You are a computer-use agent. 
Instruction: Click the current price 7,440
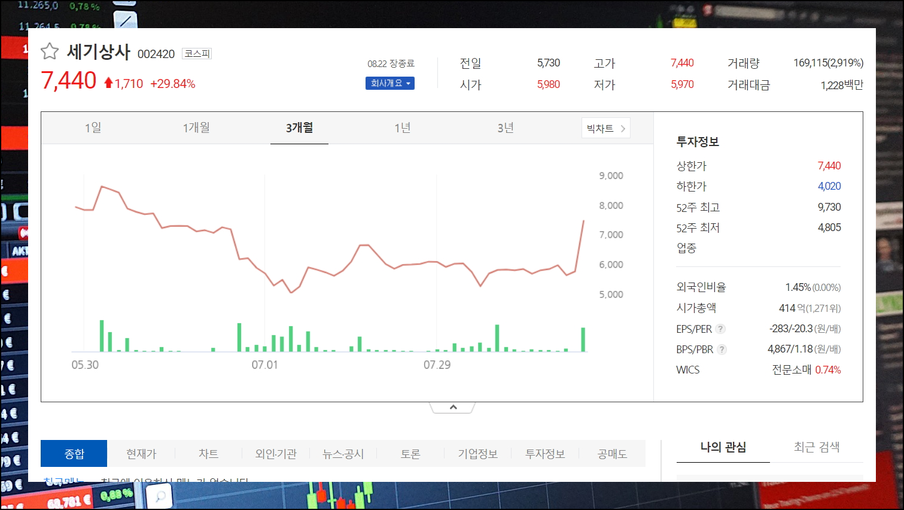tap(69, 80)
